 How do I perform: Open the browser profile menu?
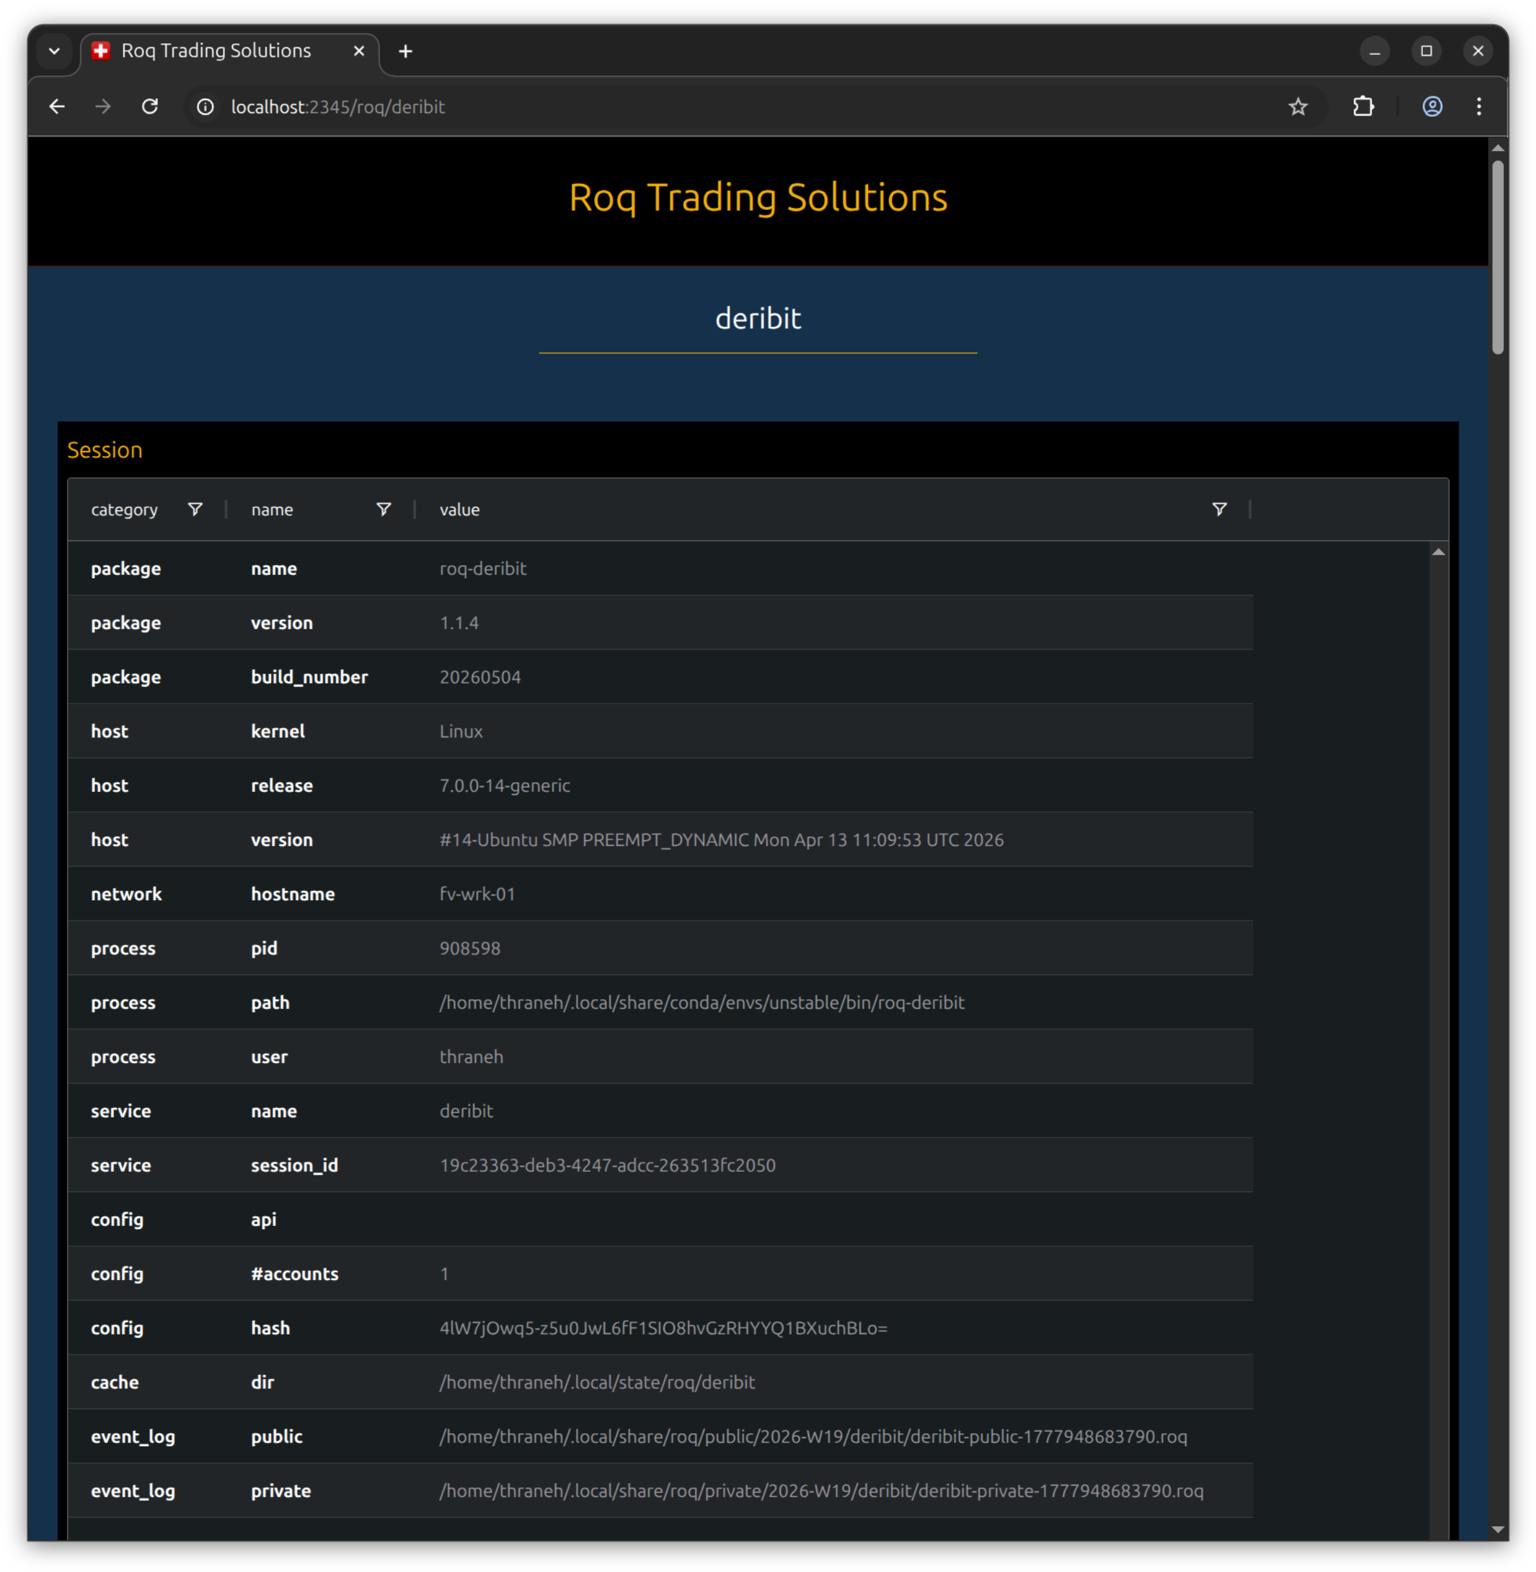click(x=1432, y=107)
